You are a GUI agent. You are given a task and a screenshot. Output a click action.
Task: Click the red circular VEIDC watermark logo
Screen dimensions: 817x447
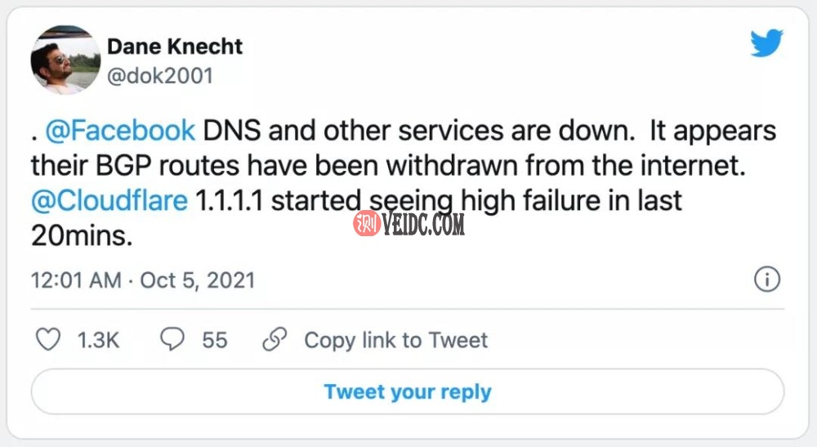tap(365, 223)
